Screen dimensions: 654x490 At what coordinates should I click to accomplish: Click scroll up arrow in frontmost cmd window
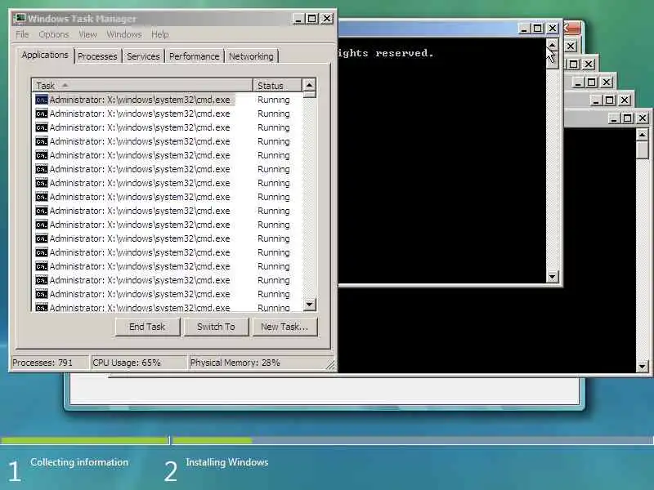pos(553,45)
